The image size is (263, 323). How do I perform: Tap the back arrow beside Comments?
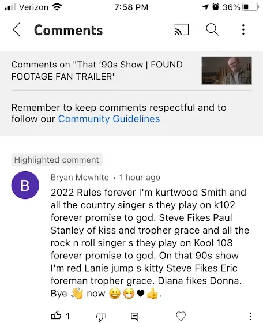point(17,29)
